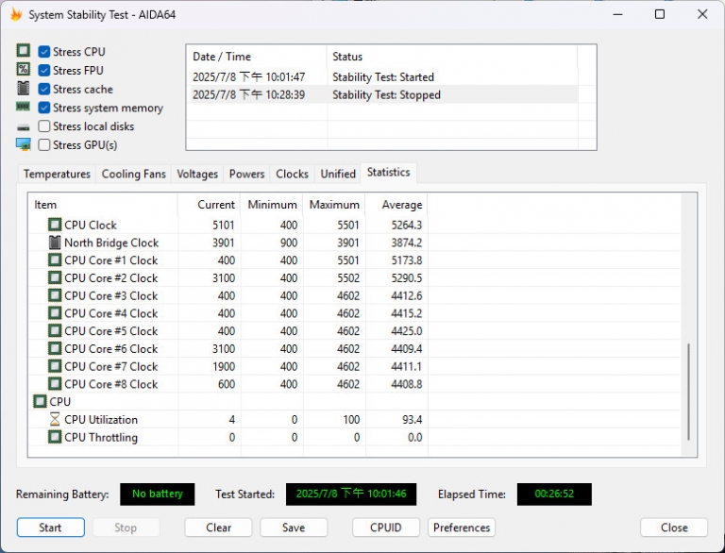Screen dimensions: 725x553
Task: Click the monitor icon beside Stress GPU(s)
Action: click(23, 144)
